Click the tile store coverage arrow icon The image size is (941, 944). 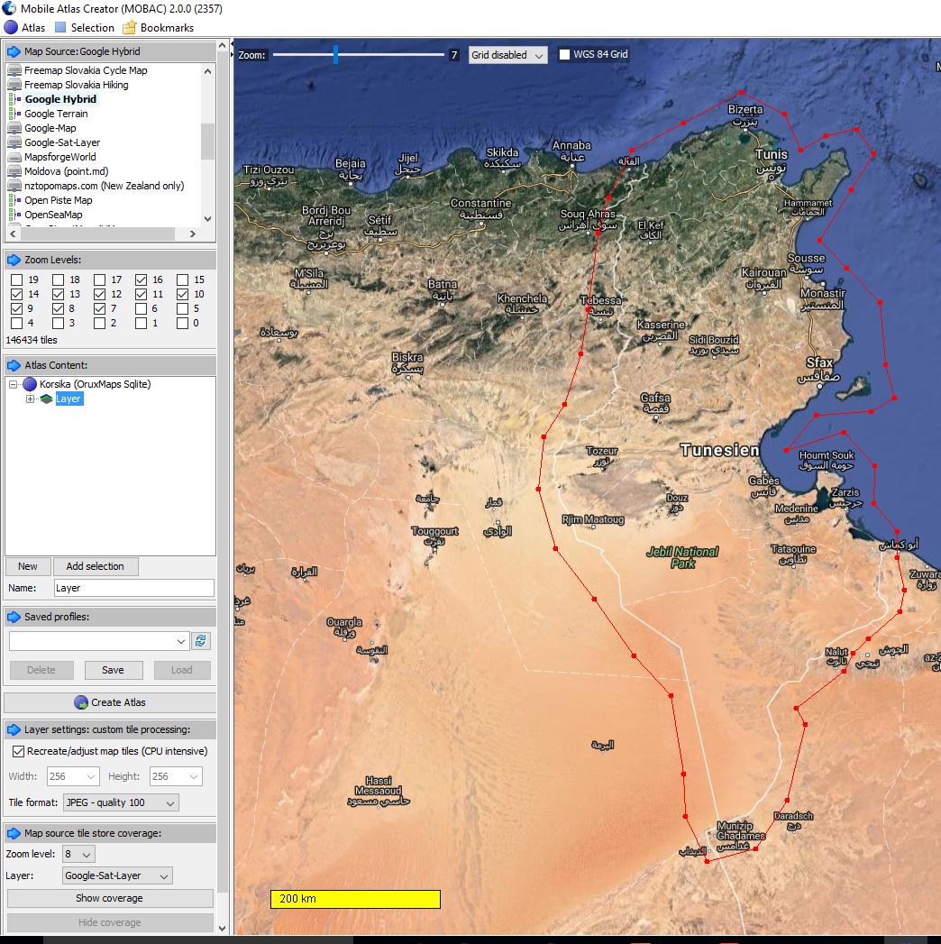(14, 833)
